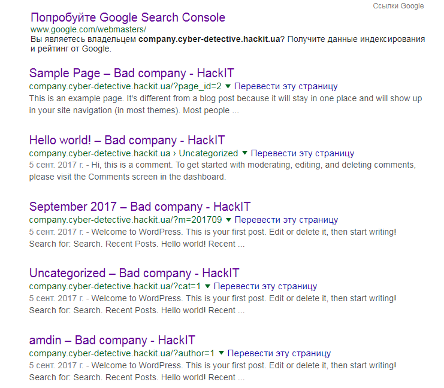Viewport: 444px width, 388px height.
Task: Translate the Sample Page result
Action: pos(285,86)
